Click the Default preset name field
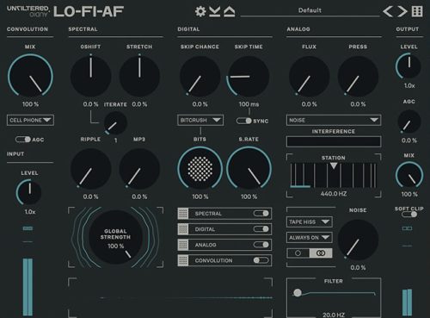Viewport: 430px width, 318px height. (x=310, y=10)
